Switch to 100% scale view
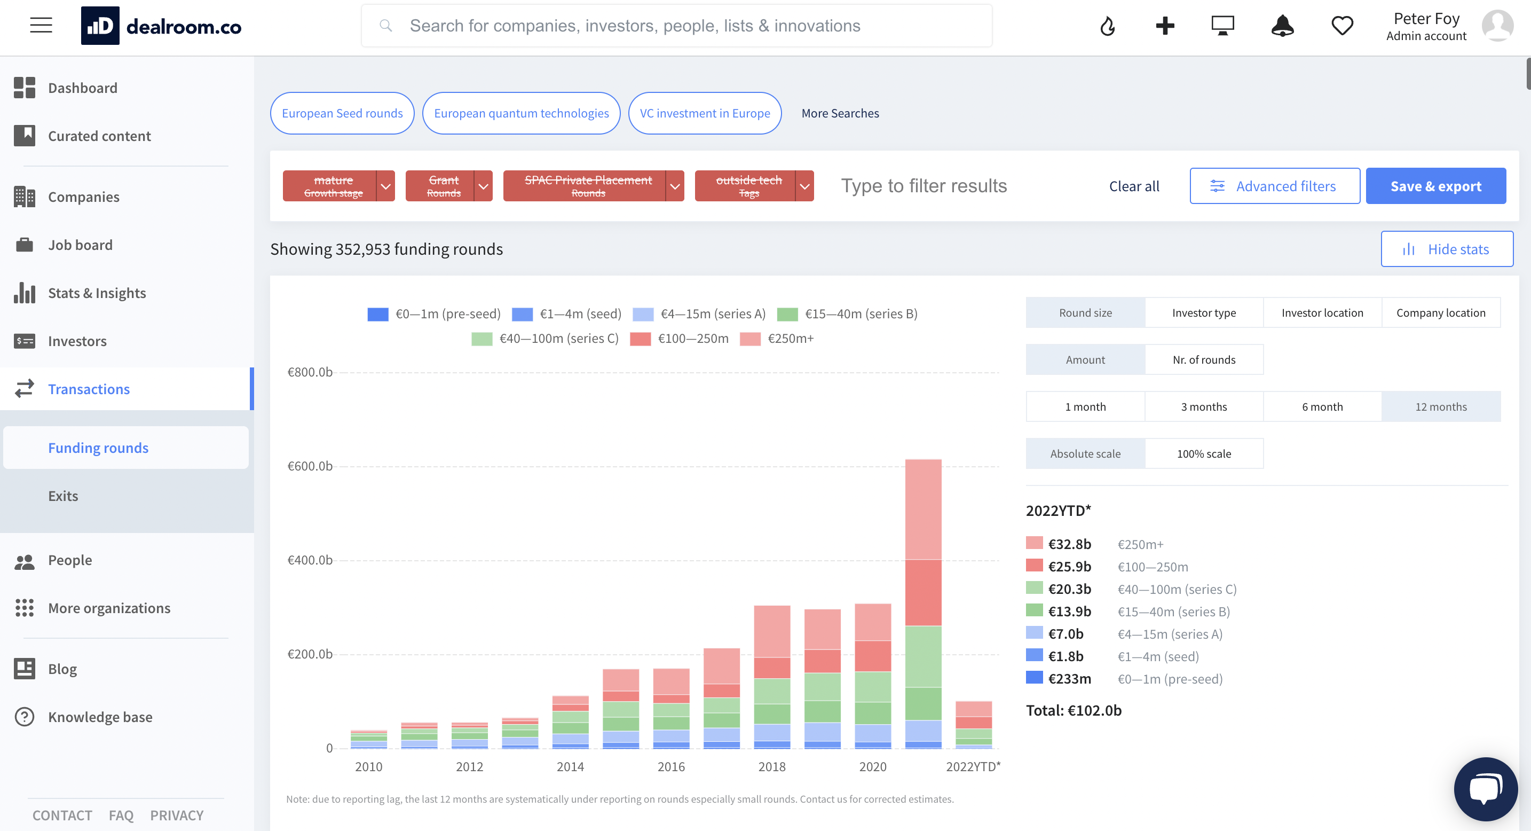The height and width of the screenshot is (831, 1531). pos(1204,453)
